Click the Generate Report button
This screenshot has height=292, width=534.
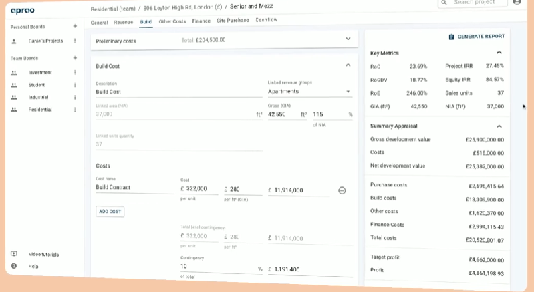coord(477,37)
